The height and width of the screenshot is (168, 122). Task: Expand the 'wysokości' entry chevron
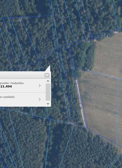coord(40,99)
